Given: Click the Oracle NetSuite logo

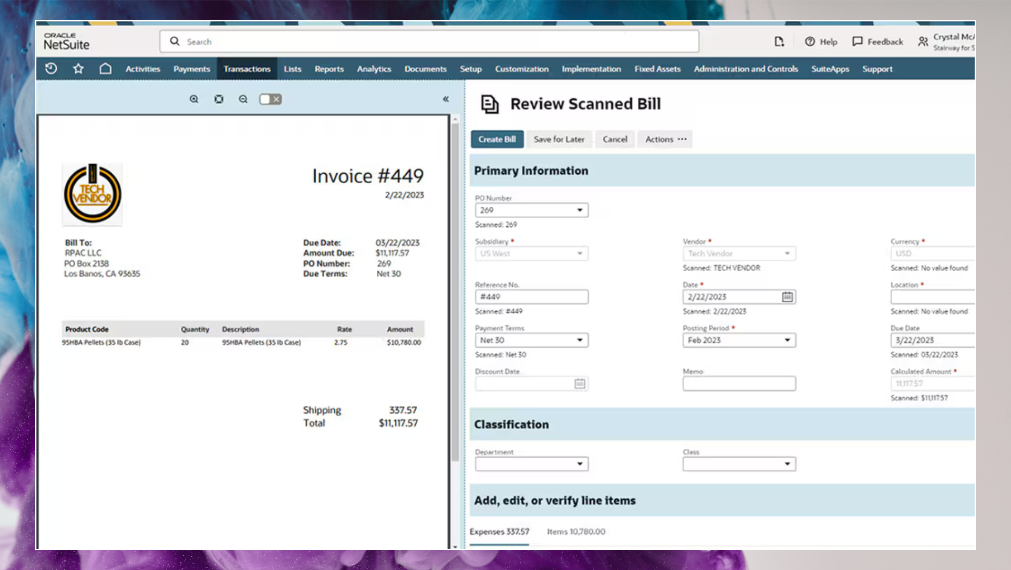Looking at the screenshot, I should tap(66, 41).
